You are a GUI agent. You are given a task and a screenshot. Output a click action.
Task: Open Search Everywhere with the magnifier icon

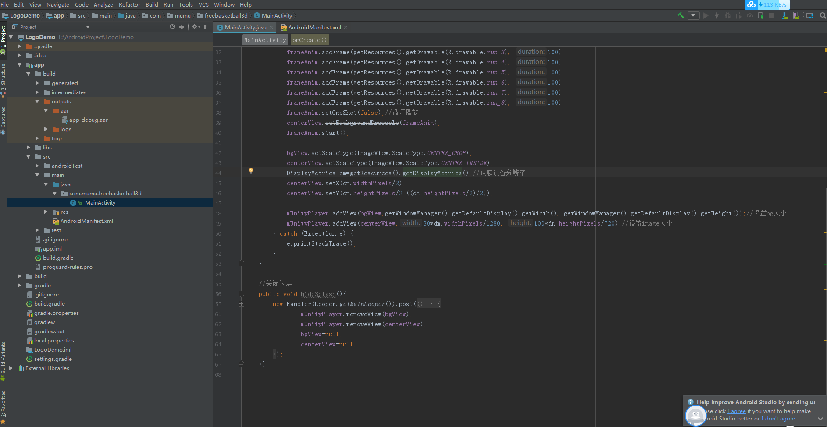(x=823, y=15)
